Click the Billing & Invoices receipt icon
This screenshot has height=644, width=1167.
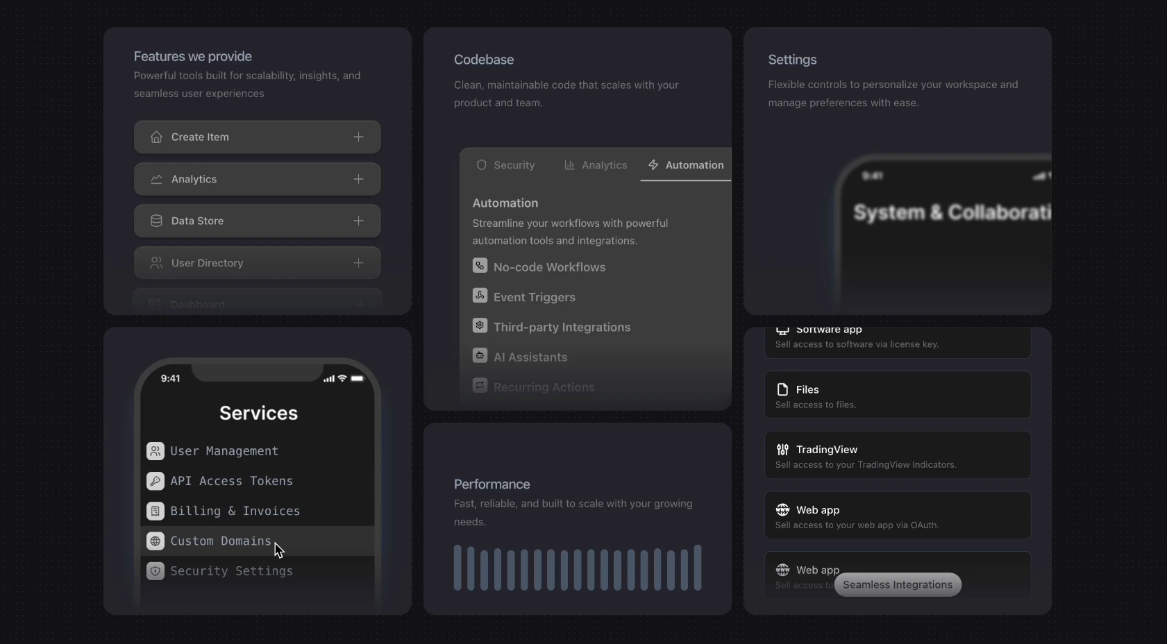(156, 511)
